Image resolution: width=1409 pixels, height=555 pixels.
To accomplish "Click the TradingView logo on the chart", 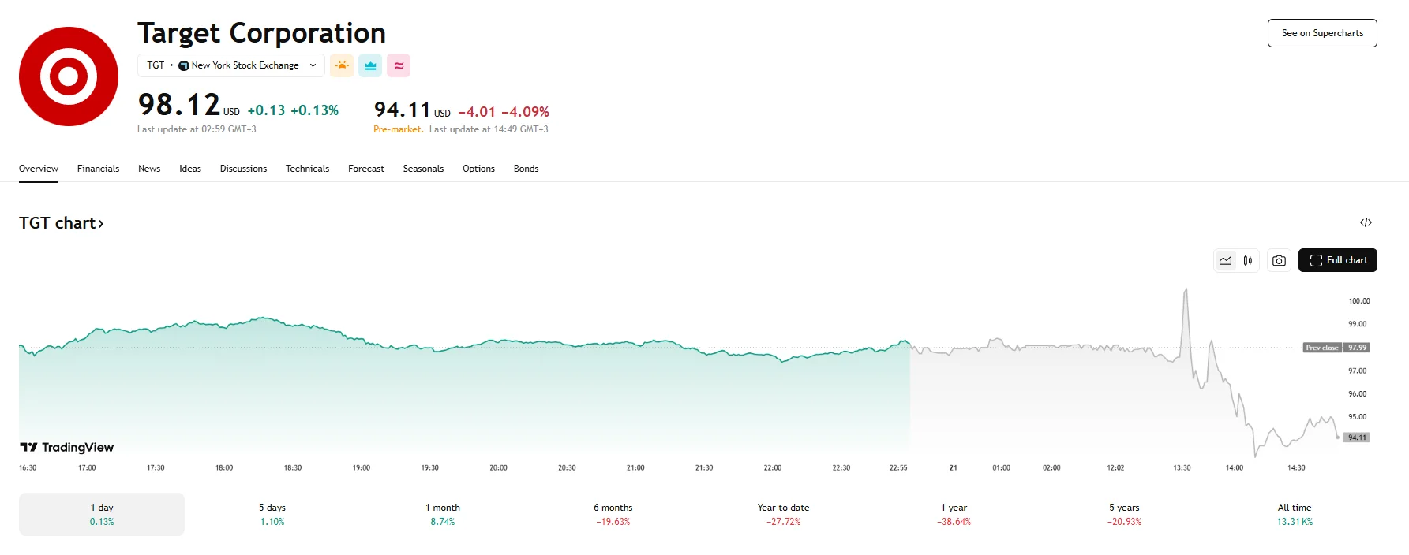I will click(66, 447).
